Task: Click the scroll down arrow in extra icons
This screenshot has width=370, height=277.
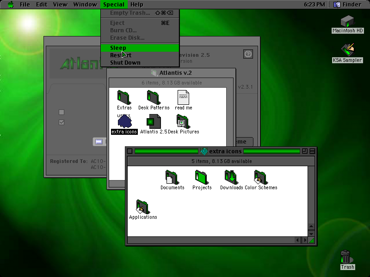Action: coord(311,234)
